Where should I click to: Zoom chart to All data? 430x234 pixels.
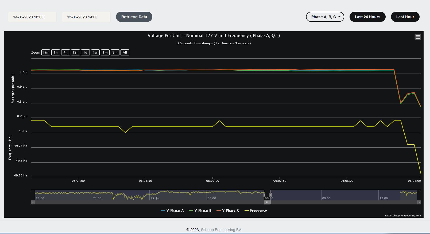point(125,53)
